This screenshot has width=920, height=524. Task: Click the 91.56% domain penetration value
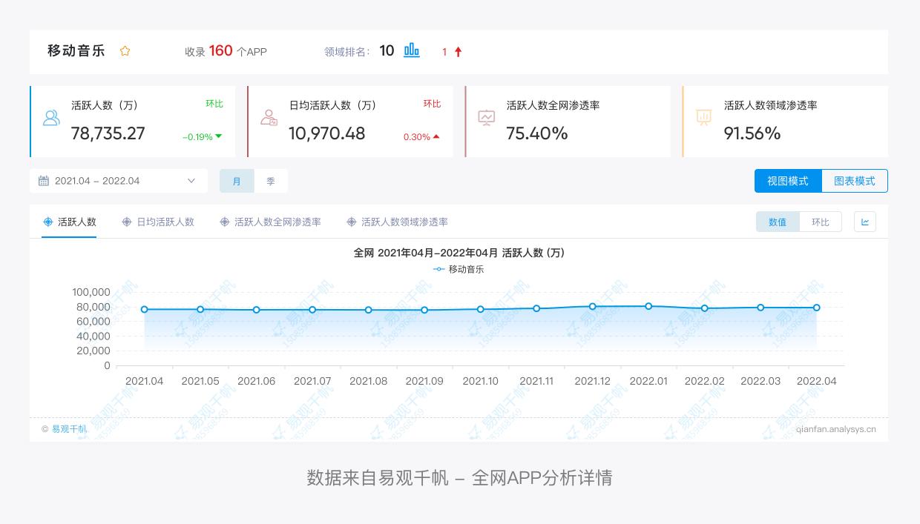click(752, 133)
